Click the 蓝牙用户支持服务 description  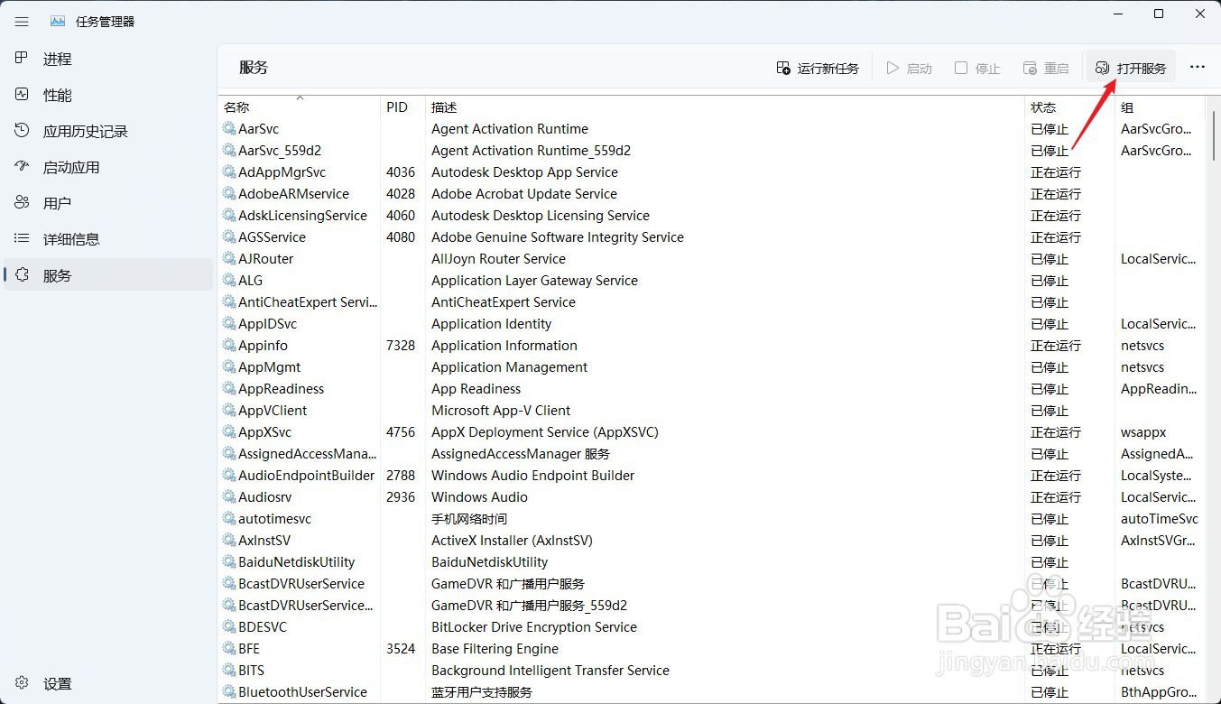482,692
